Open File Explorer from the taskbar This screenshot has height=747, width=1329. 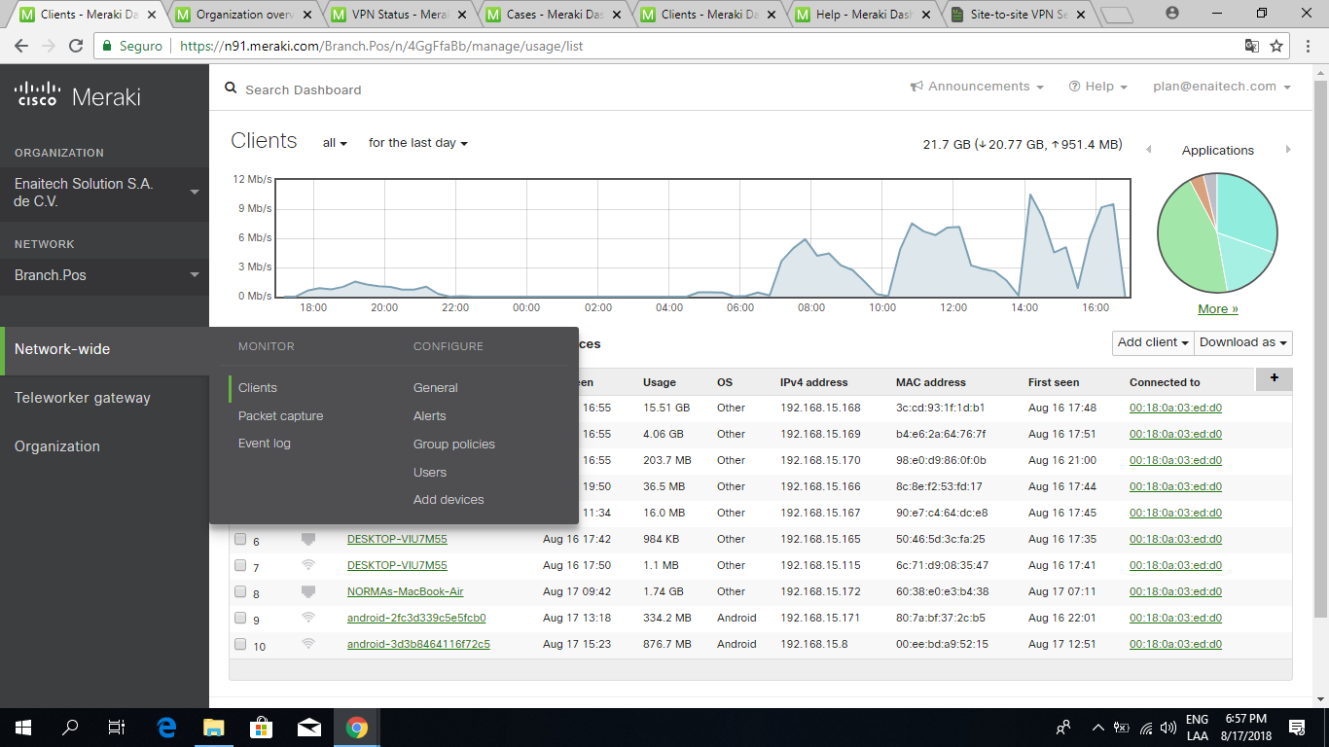(x=213, y=728)
